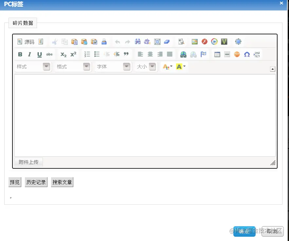Viewport: 289px width, 241px height.
Task: Click the Print icon
Action: [104, 42]
